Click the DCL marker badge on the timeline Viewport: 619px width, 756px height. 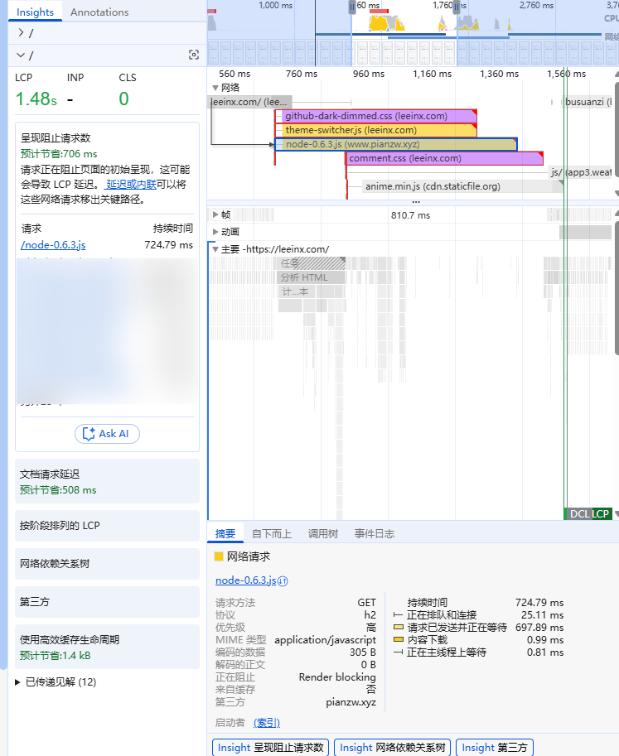click(x=578, y=514)
